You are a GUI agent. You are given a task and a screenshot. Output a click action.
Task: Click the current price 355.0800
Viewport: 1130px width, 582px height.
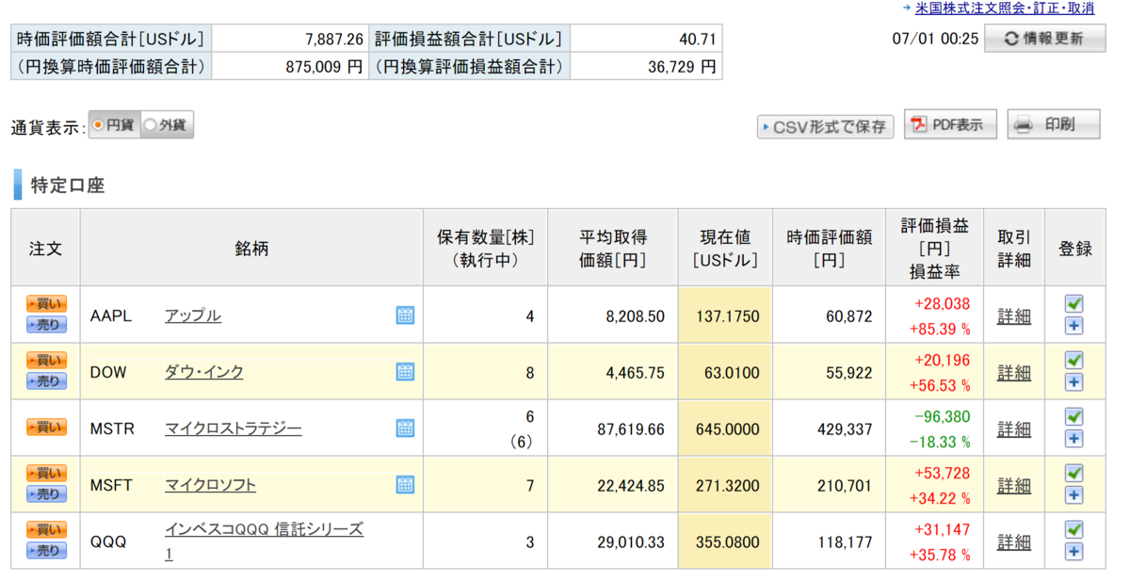(727, 542)
